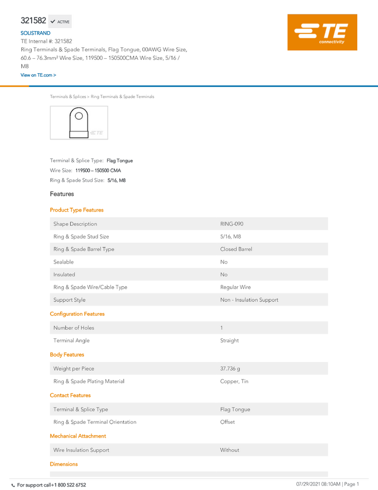Click the flag tongue terminal thumbnail

79,122
